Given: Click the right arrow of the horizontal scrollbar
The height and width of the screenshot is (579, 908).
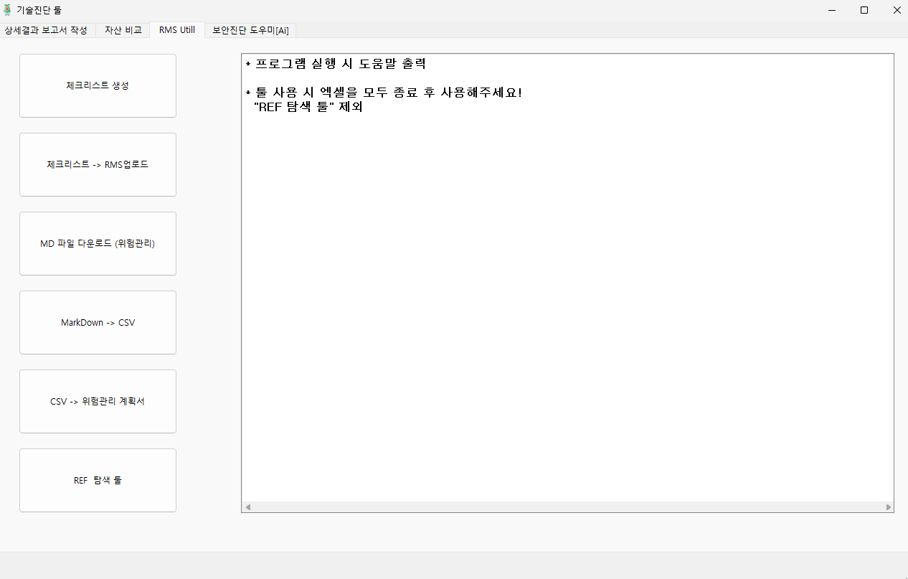Looking at the screenshot, I should 889,507.
